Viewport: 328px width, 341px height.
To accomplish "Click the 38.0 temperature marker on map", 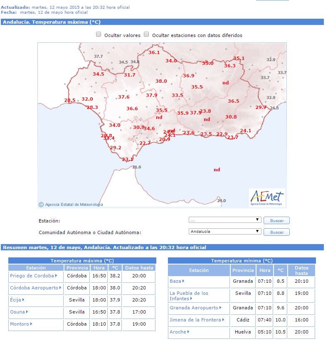I will pyautogui.click(x=161, y=81).
